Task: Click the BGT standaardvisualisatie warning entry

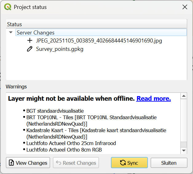Action: pos(55,111)
